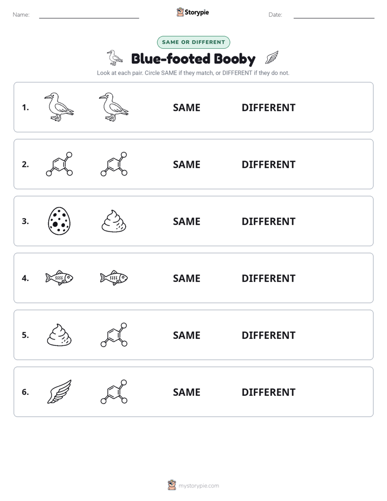Screen dimensions: 387x501
Task: Choose SAME for pair 4
Action: coord(186,278)
